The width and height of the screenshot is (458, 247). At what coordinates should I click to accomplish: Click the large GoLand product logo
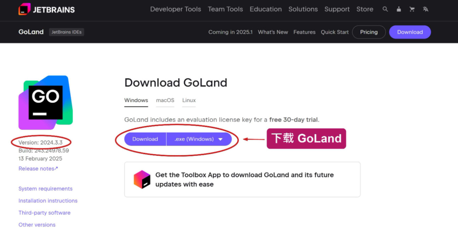(46, 103)
